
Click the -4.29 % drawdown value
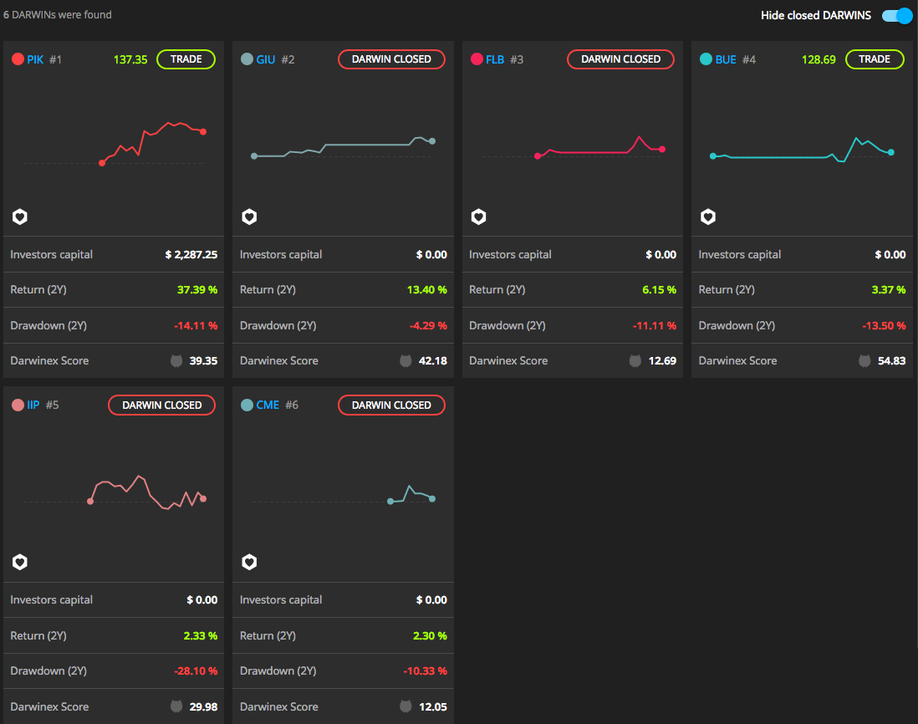click(x=428, y=325)
